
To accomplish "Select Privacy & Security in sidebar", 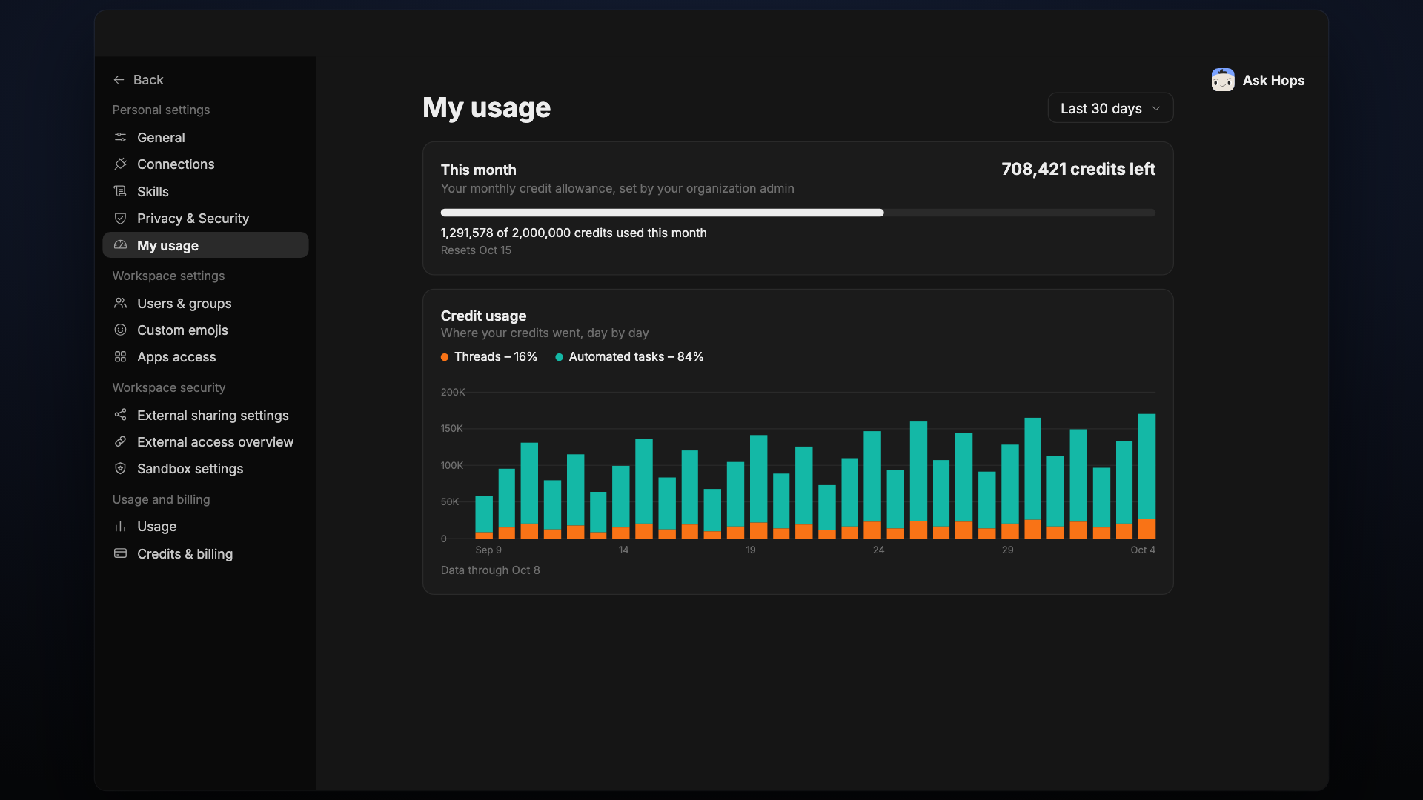I will click(x=205, y=219).
